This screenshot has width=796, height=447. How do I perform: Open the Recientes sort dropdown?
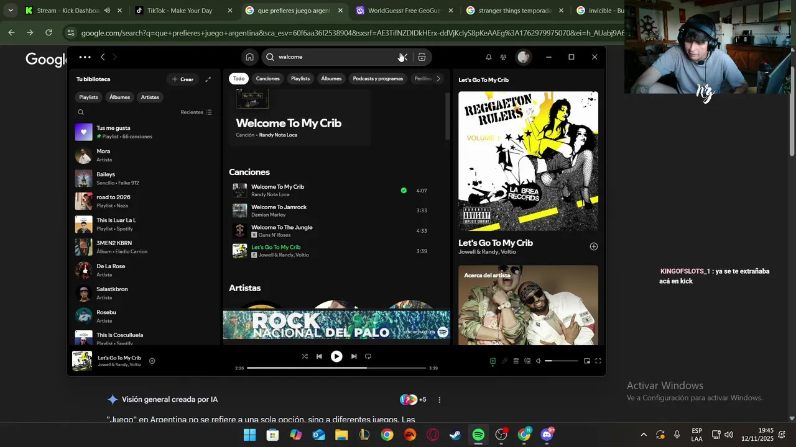(x=196, y=112)
